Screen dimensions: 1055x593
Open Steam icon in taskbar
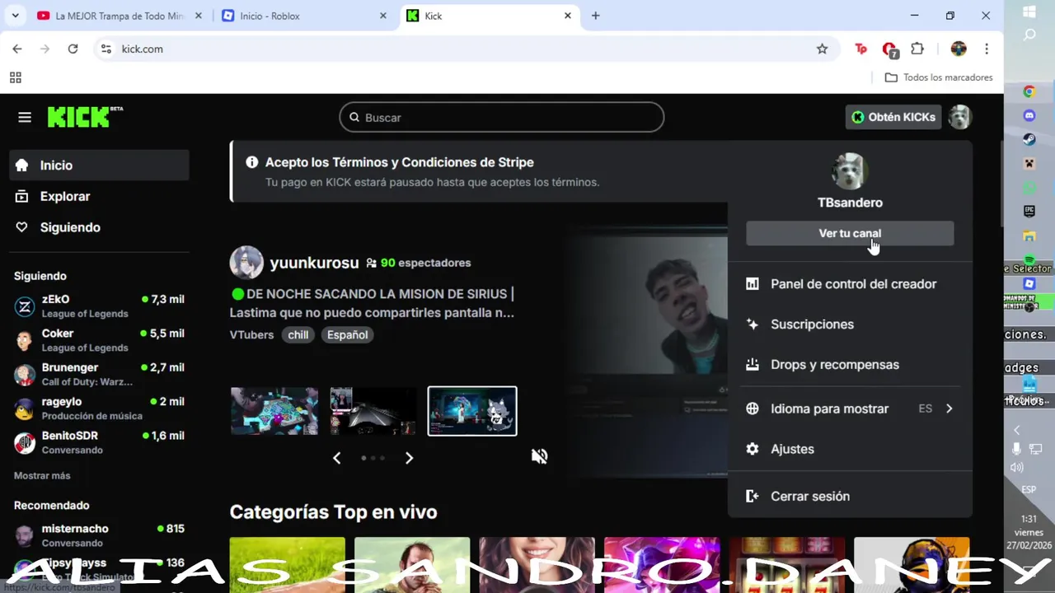click(1029, 140)
